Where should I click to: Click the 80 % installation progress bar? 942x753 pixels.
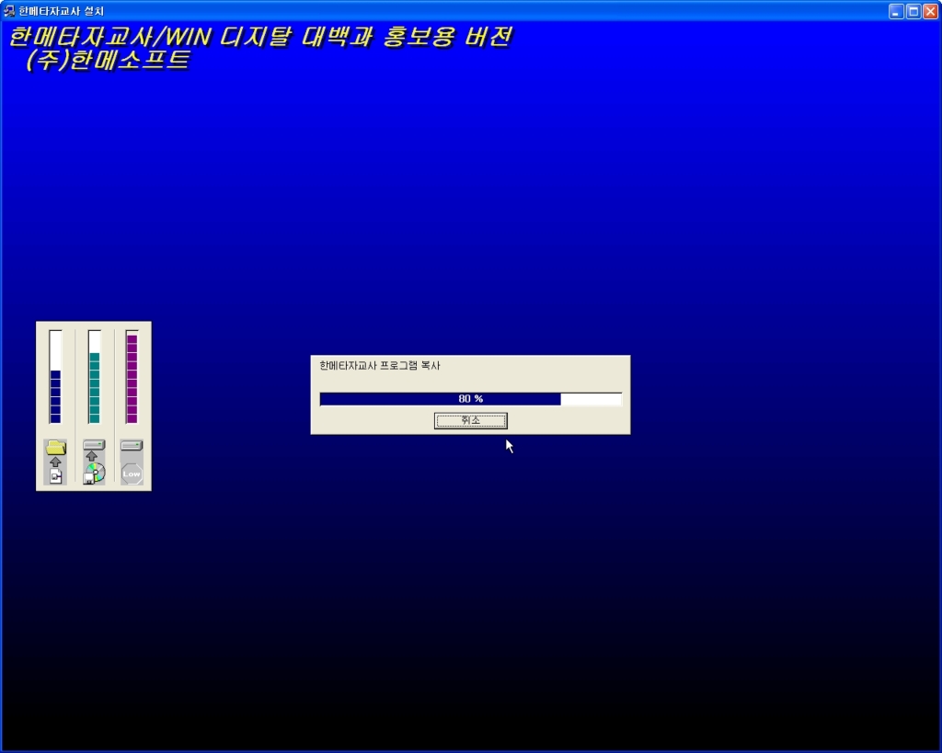coord(470,399)
